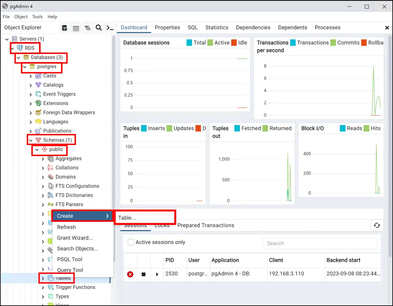Click the Casts node icon

point(38,76)
